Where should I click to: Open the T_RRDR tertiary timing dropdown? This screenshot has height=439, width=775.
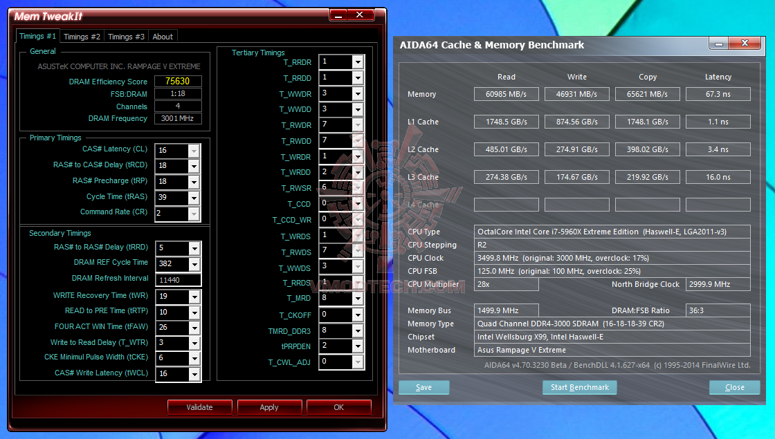[358, 62]
